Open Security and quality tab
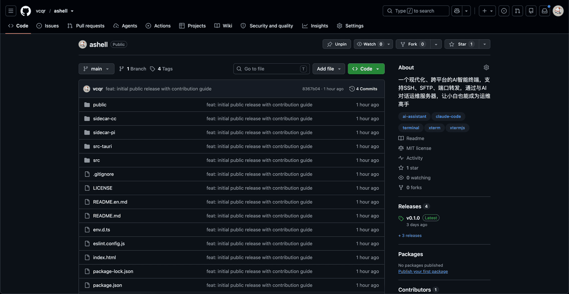 (x=267, y=26)
